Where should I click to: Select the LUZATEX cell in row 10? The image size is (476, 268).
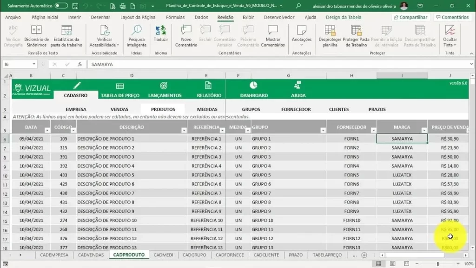[402, 175]
